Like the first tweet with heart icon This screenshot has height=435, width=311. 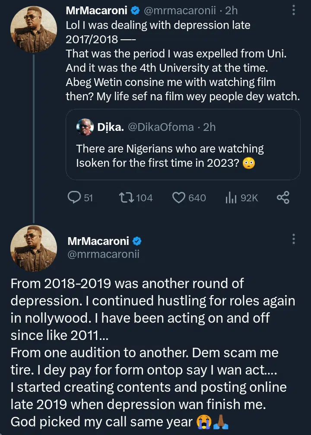tap(179, 198)
